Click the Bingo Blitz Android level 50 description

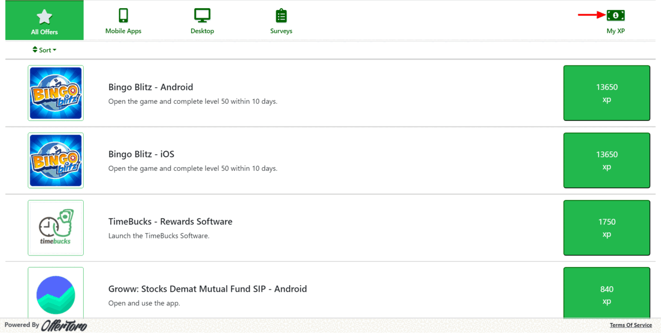point(193,102)
